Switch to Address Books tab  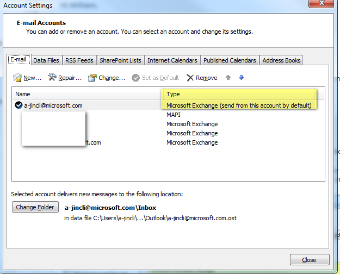click(281, 60)
